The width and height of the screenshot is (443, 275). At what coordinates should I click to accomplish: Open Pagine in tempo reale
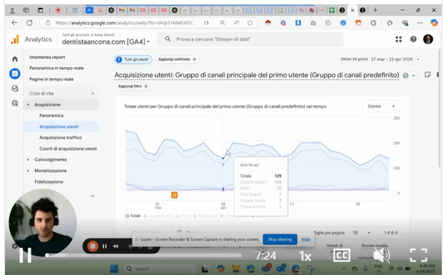point(52,79)
